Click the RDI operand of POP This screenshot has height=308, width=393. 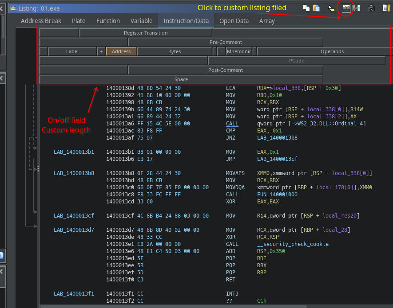(262, 258)
